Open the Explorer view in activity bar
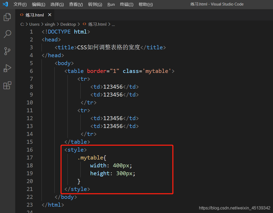This screenshot has height=213, width=273. pyautogui.click(x=7, y=17)
